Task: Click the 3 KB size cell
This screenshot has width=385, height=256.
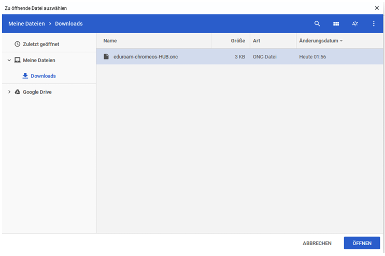Action: pyautogui.click(x=239, y=56)
